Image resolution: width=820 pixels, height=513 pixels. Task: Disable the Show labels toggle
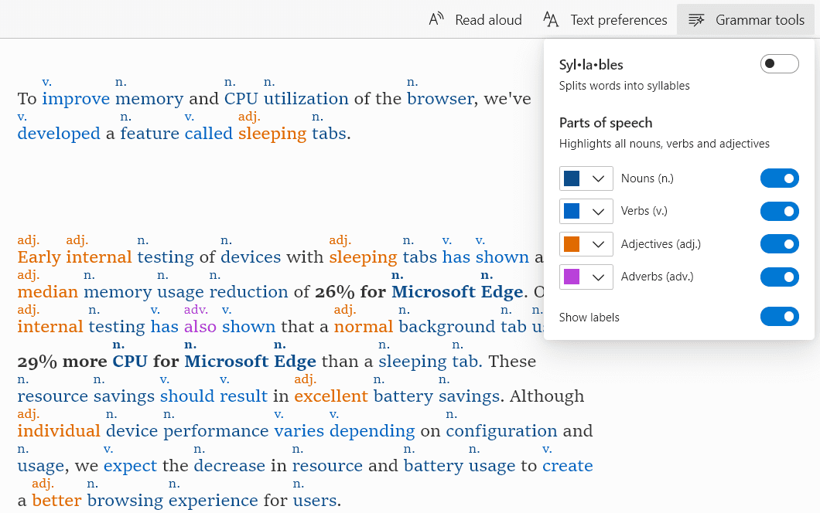779,317
